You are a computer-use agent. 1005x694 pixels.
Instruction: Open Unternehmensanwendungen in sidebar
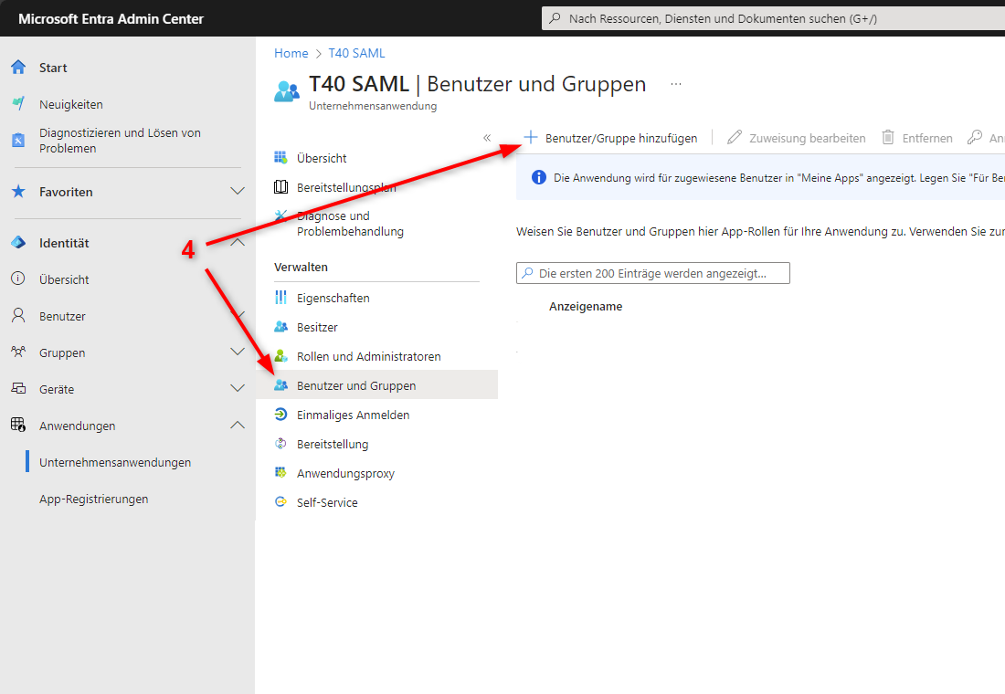pyautogui.click(x=115, y=462)
